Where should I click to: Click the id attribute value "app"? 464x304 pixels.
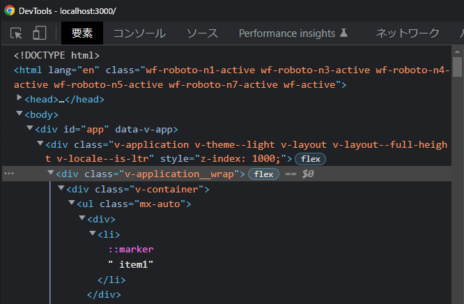point(95,130)
